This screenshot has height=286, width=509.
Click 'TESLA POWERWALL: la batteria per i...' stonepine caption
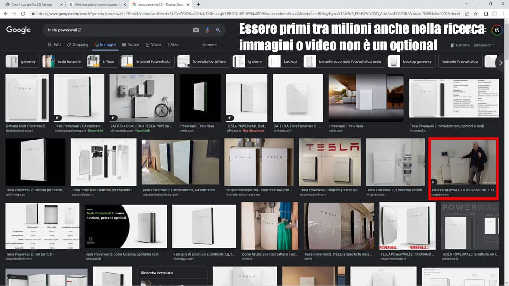[x=470, y=254]
